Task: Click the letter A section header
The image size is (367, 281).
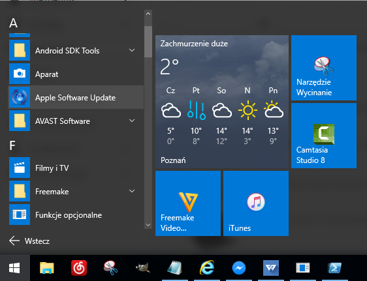Action: (x=13, y=23)
